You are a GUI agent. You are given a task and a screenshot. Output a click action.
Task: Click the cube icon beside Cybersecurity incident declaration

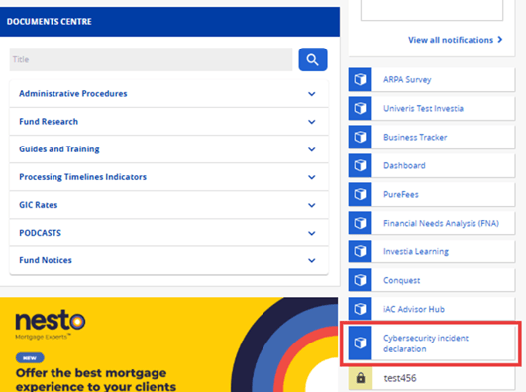click(x=360, y=343)
